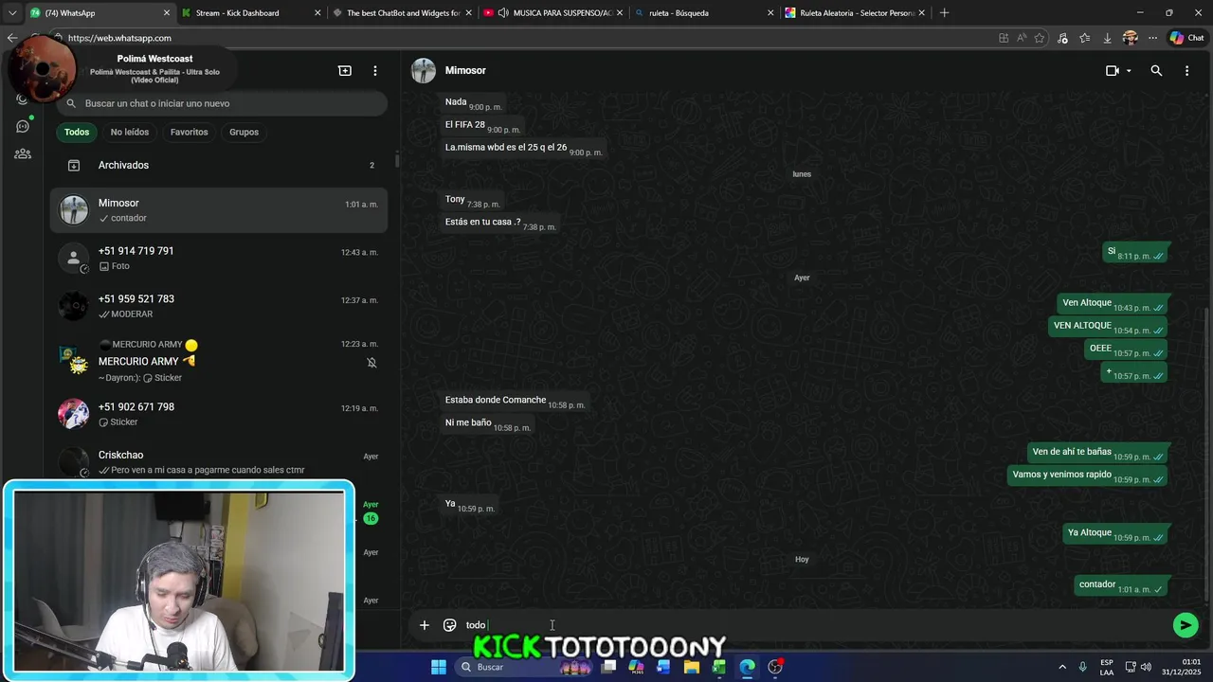
Task: Open the chat with +51 902 671 798
Action: click(219, 414)
